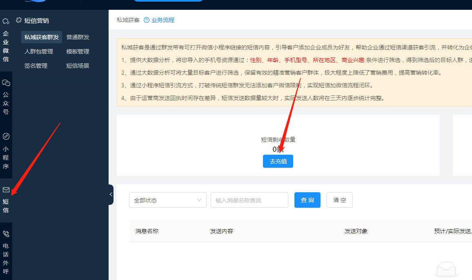Click the 企业微信 chat icon in sidebar
472x280 pixels.
(6, 21)
